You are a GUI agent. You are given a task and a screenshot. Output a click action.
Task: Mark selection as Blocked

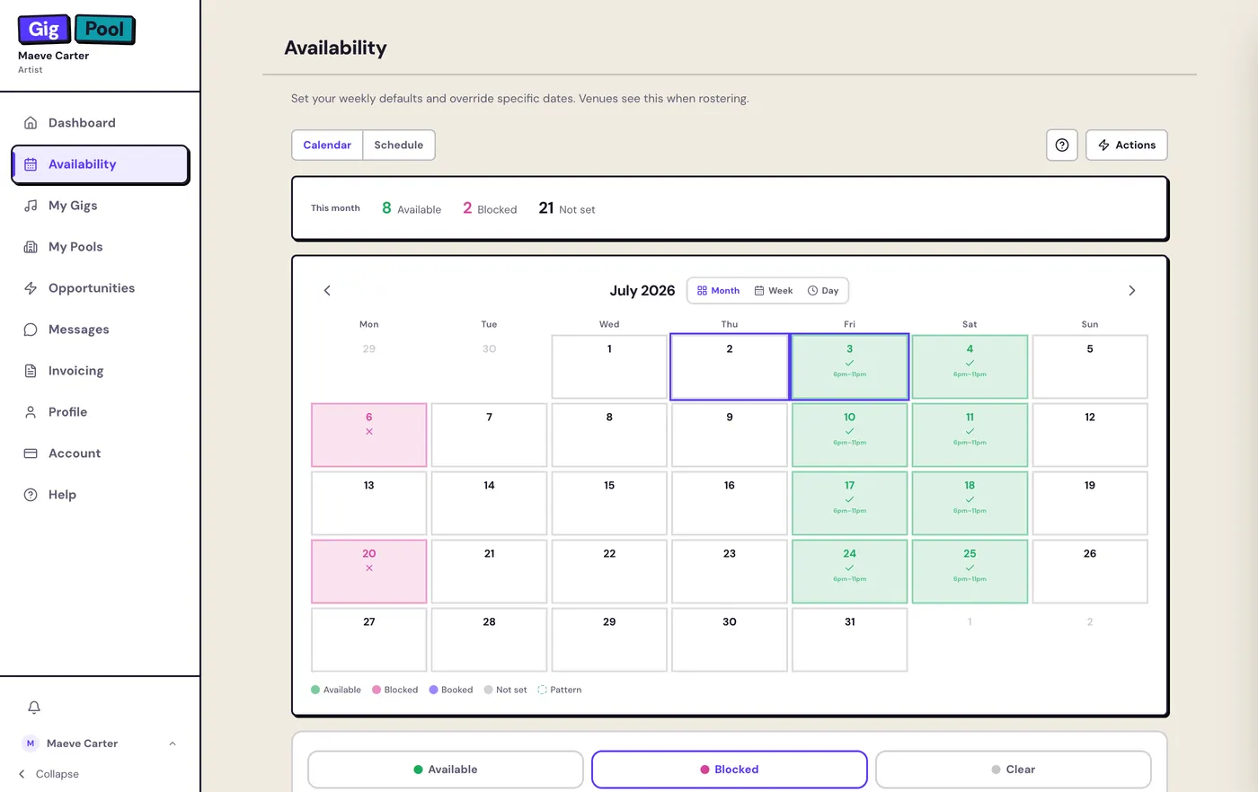pyautogui.click(x=730, y=770)
